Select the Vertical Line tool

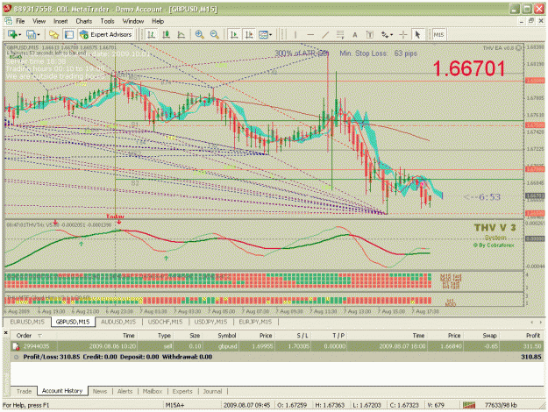pyautogui.click(x=295, y=34)
